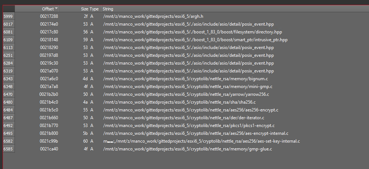Select the sha256.c path string

coord(179,102)
